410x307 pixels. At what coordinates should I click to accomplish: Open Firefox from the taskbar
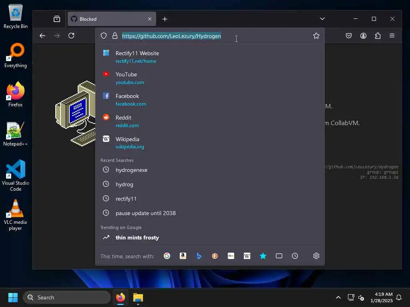(121, 297)
